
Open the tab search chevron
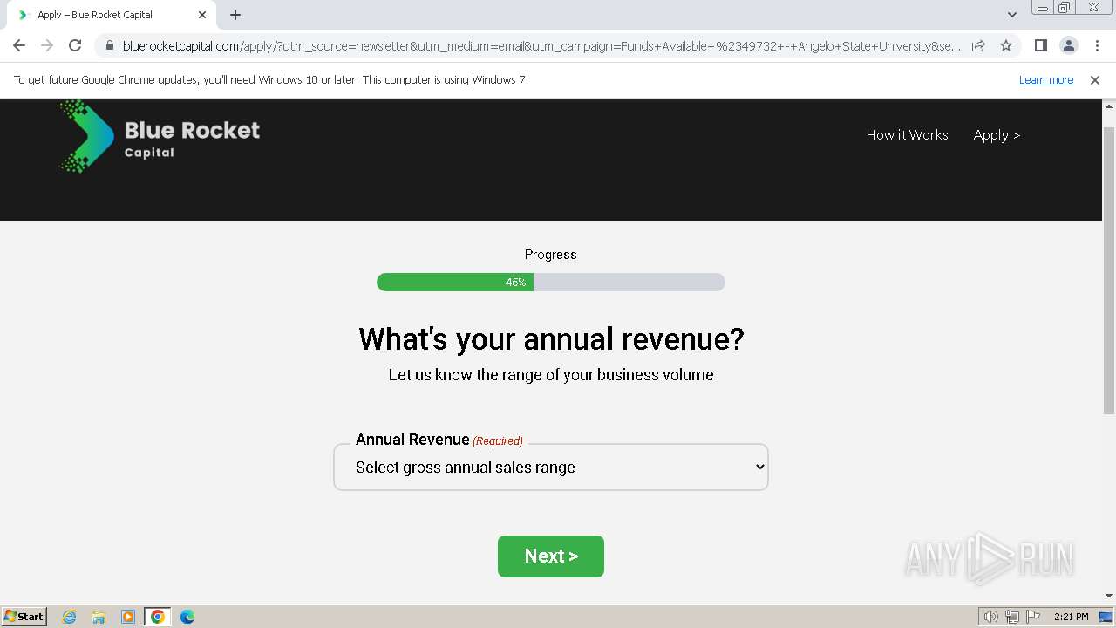coord(1011,15)
